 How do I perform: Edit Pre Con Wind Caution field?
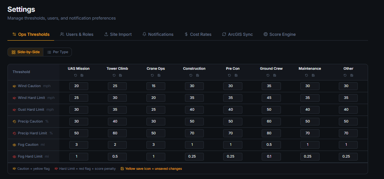tap(233, 86)
